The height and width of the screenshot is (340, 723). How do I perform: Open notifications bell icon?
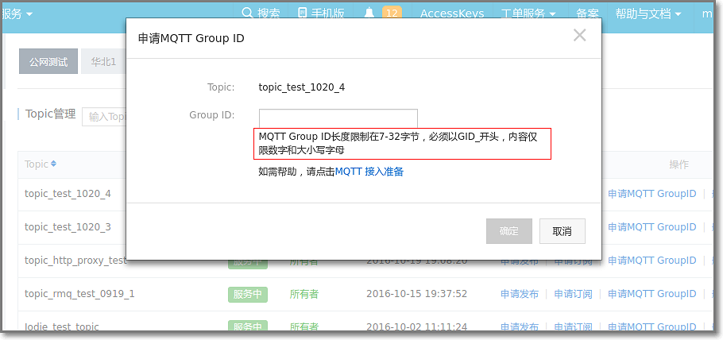(x=369, y=14)
